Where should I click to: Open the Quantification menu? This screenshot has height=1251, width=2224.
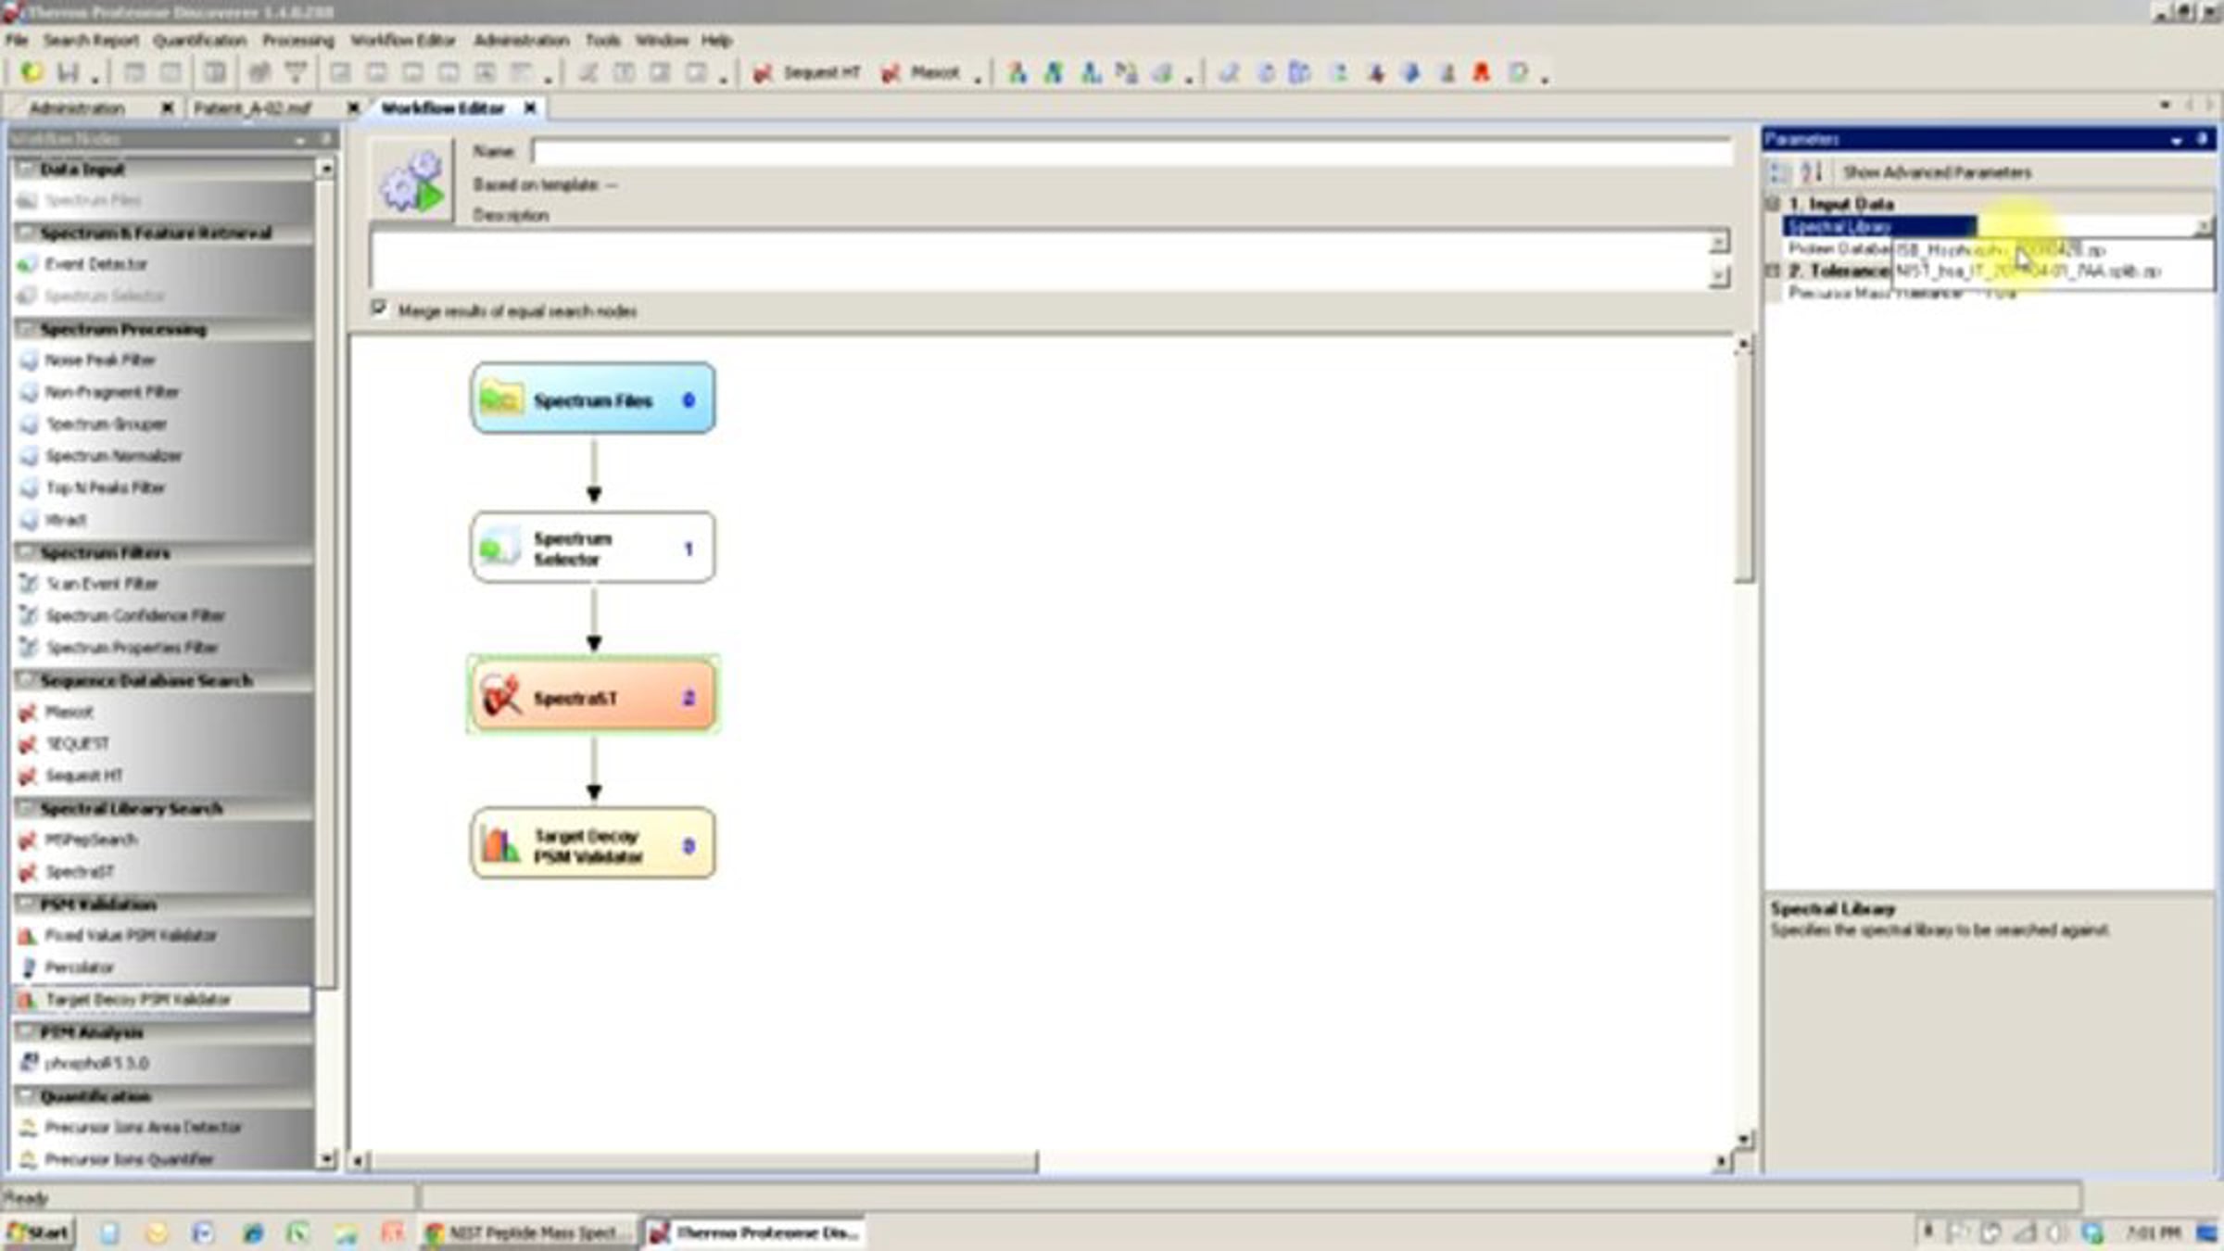click(200, 40)
